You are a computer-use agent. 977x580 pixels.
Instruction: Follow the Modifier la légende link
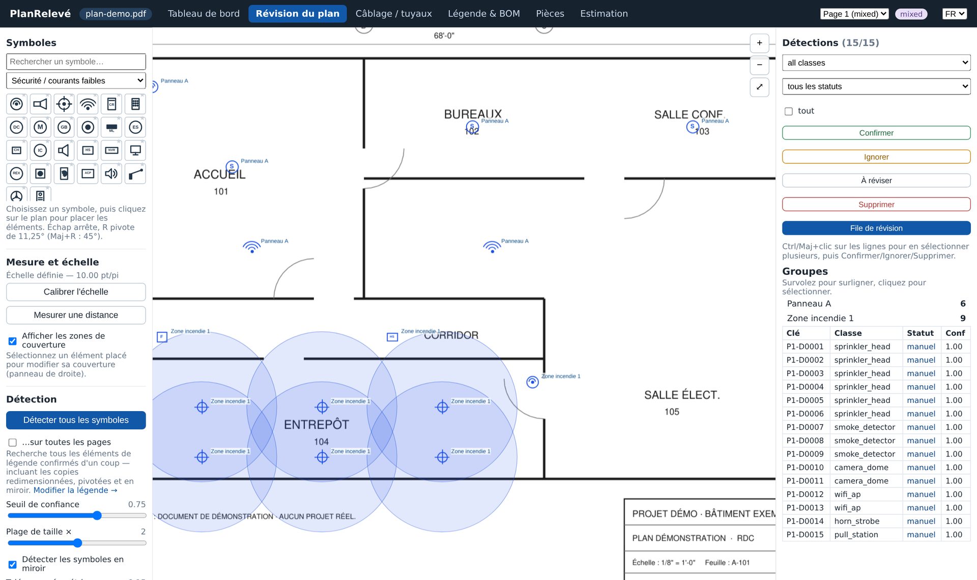tap(75, 490)
